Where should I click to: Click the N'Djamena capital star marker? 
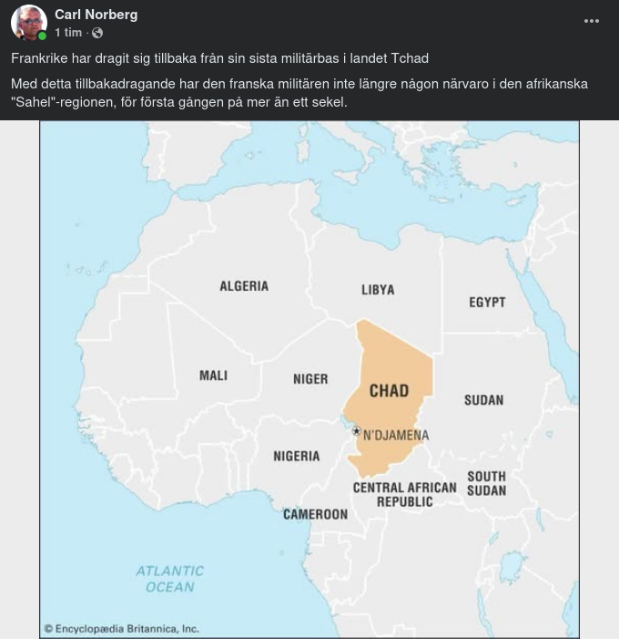pos(356,430)
